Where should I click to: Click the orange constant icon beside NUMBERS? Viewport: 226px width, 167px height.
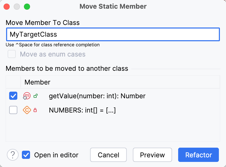(x=26, y=110)
